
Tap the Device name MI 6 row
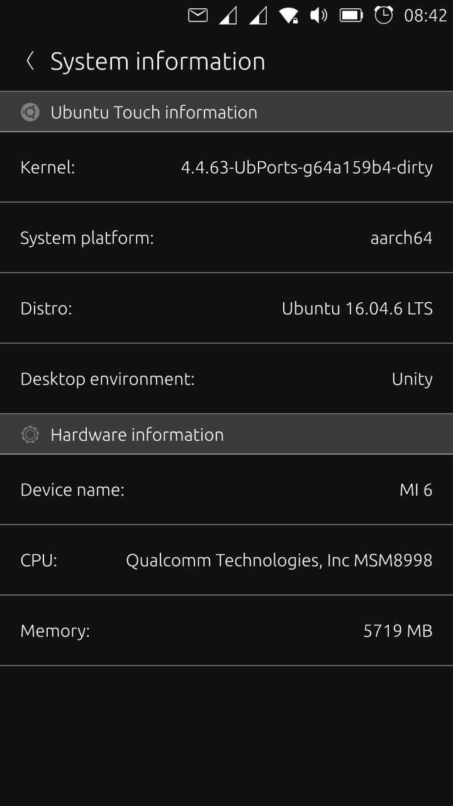226,490
